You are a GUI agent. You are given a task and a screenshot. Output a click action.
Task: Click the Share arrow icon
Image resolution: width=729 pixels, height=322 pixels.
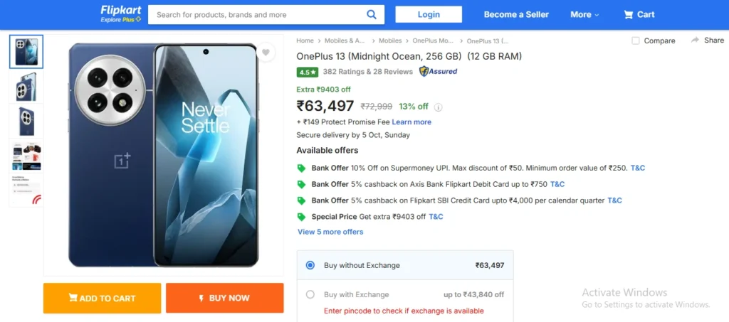(x=695, y=41)
